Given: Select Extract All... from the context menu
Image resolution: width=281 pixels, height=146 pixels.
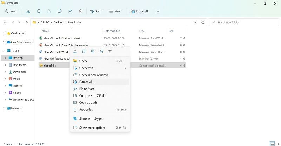Looking at the screenshot, I should pyautogui.click(x=87, y=82).
